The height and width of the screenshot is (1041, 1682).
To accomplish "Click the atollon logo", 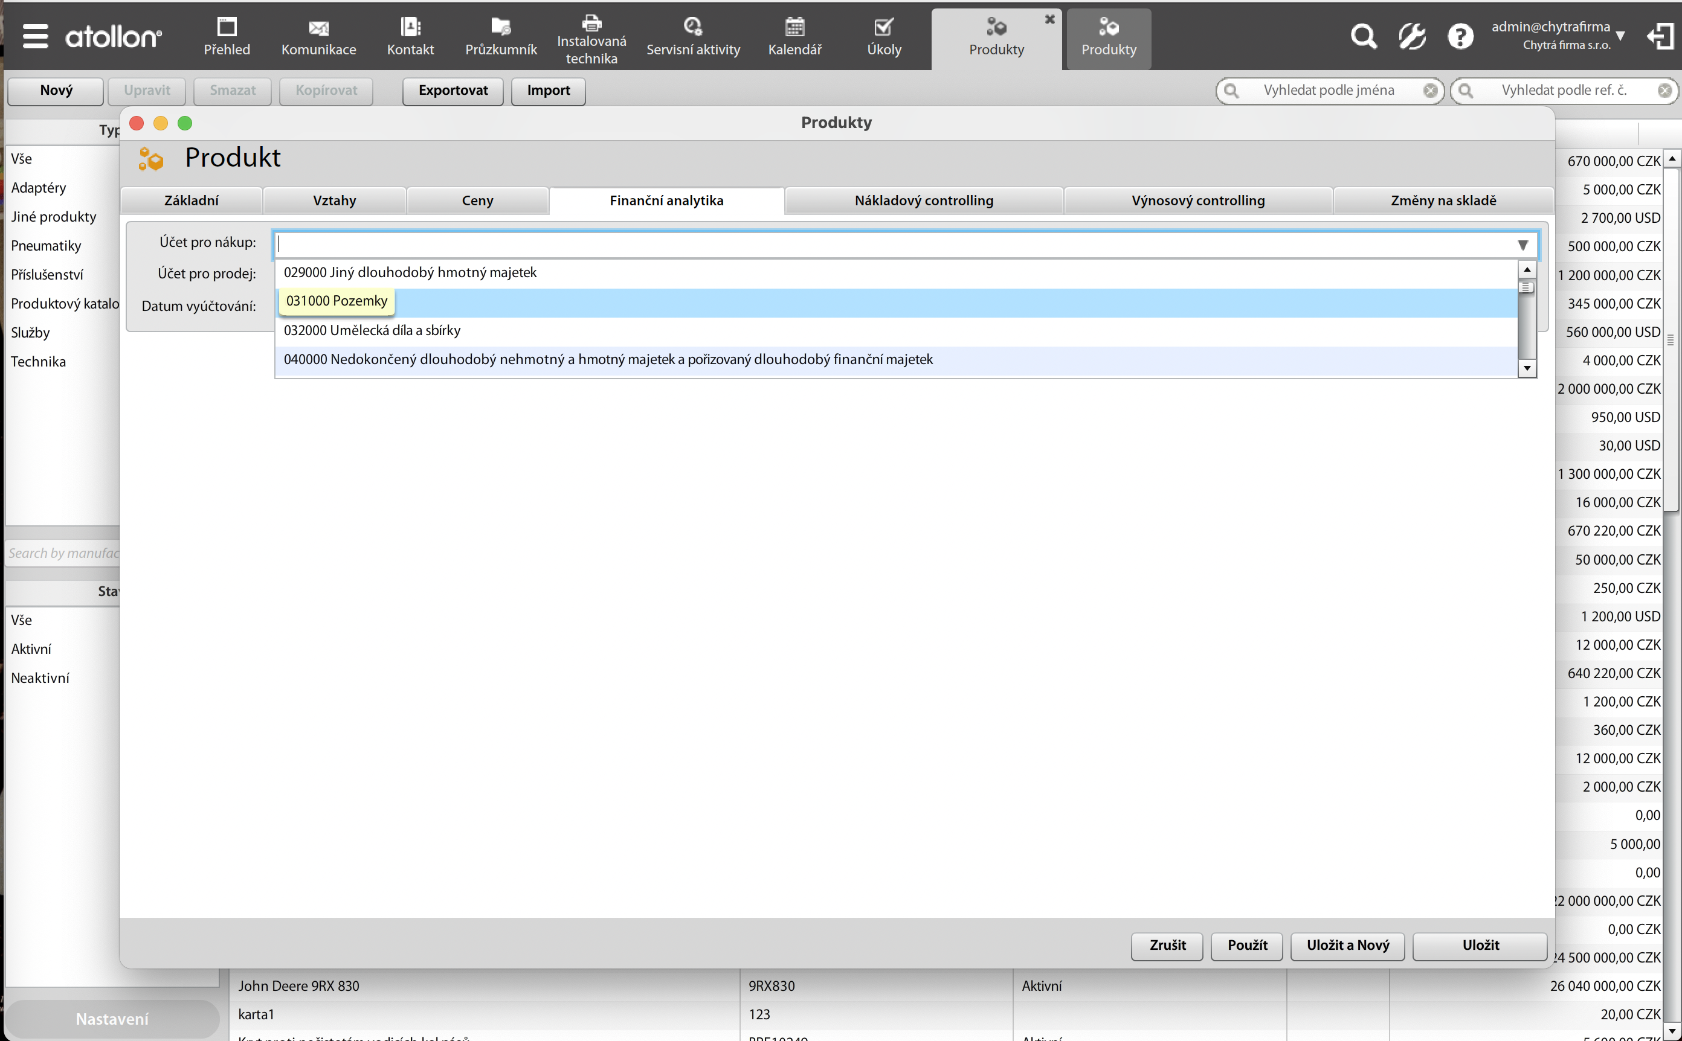I will [114, 36].
